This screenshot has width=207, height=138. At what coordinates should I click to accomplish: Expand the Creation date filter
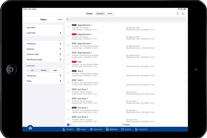pos(44,54)
